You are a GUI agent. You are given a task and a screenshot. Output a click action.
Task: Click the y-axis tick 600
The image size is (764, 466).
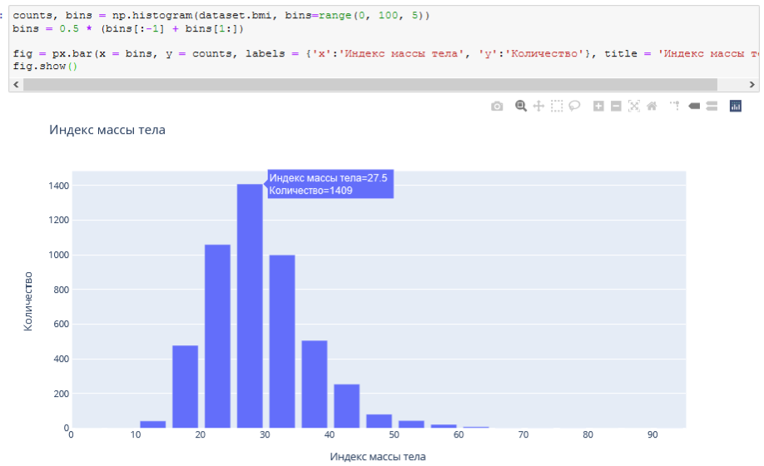coord(61,324)
